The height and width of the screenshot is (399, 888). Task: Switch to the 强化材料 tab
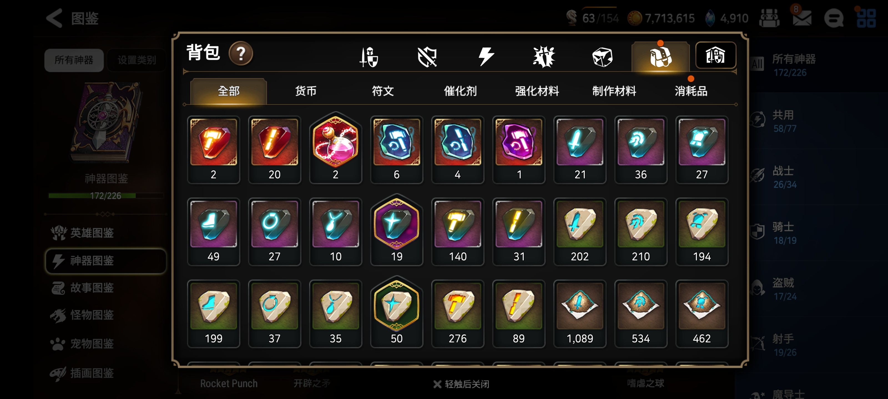(x=537, y=91)
